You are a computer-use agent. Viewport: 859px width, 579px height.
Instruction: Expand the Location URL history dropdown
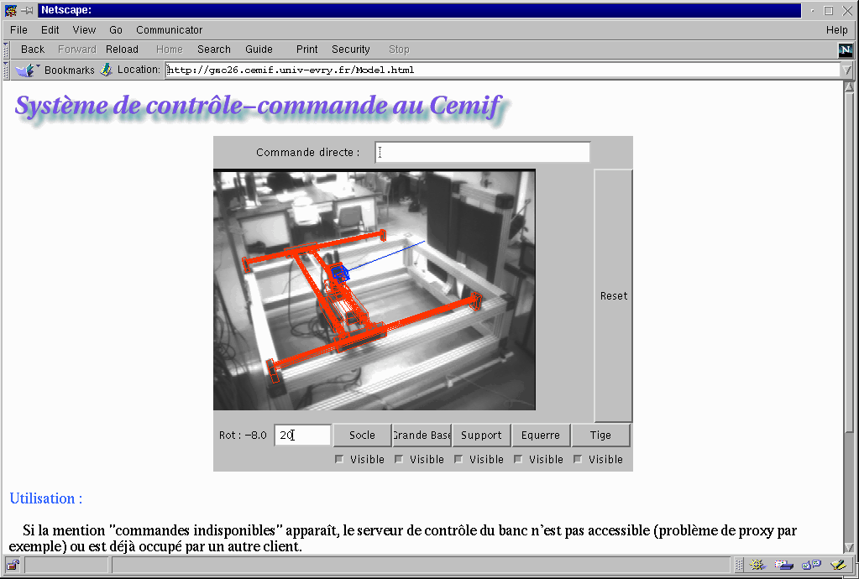click(846, 70)
